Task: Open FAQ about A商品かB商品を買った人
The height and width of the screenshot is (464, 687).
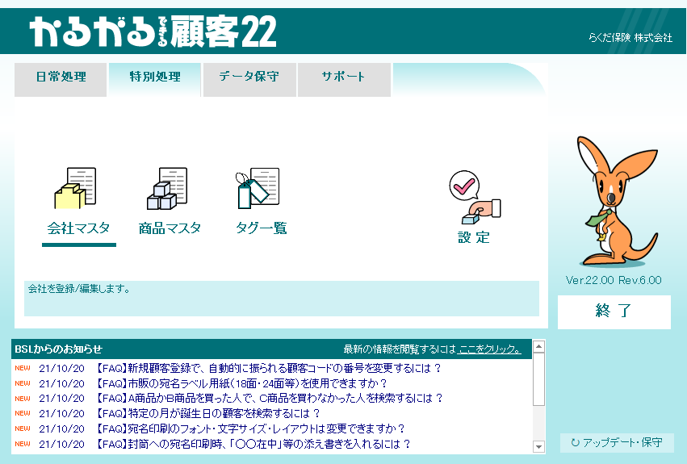Action: point(269,399)
